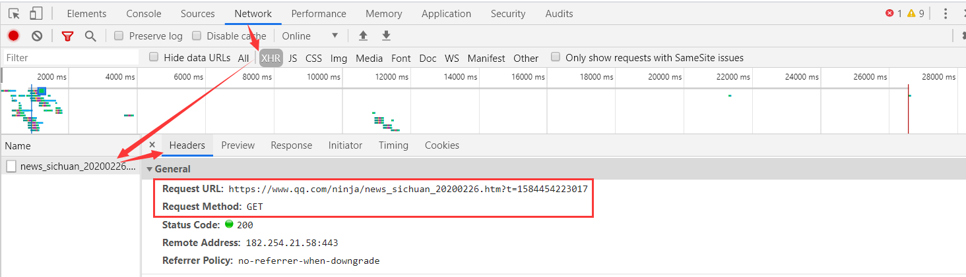Open network search with magnifier icon
Viewport: 966px width, 277px height.
tap(90, 36)
